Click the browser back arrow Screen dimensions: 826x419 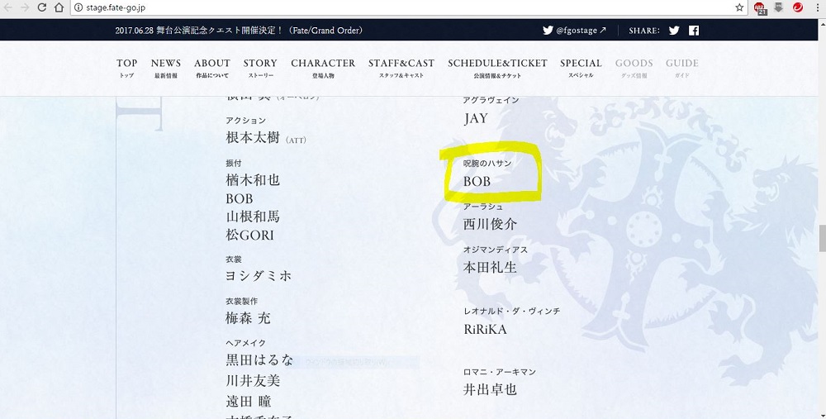coord(8,7)
